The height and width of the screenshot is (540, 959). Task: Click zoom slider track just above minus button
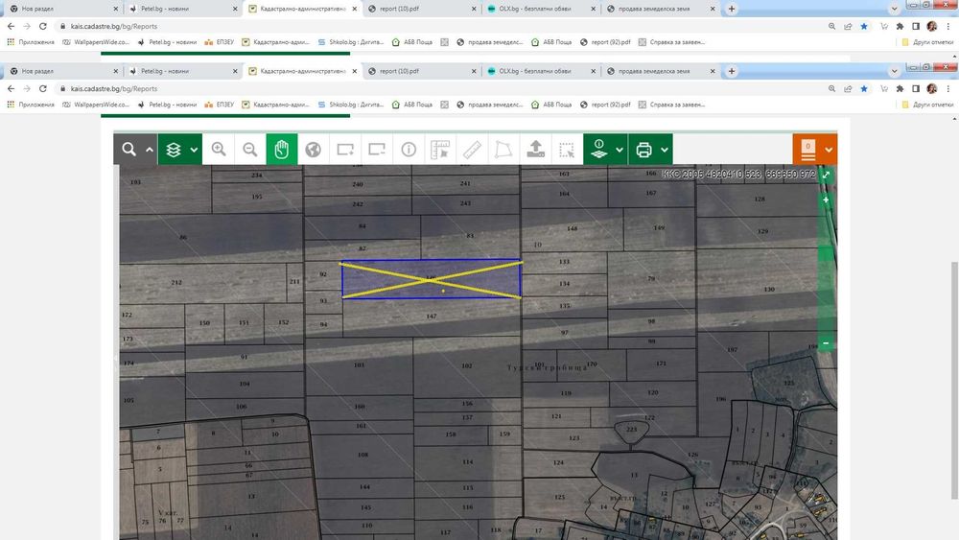coord(826,330)
